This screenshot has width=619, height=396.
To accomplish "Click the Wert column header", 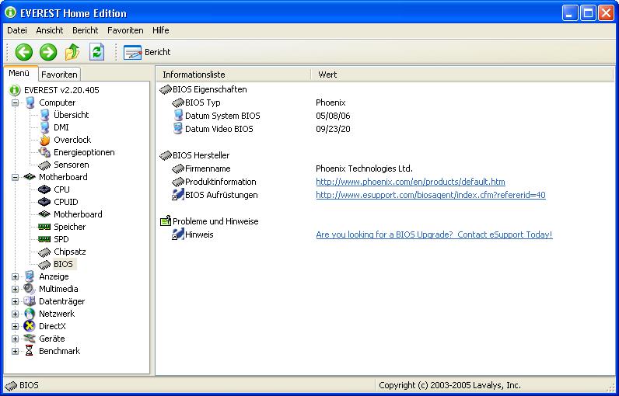I will click(463, 75).
